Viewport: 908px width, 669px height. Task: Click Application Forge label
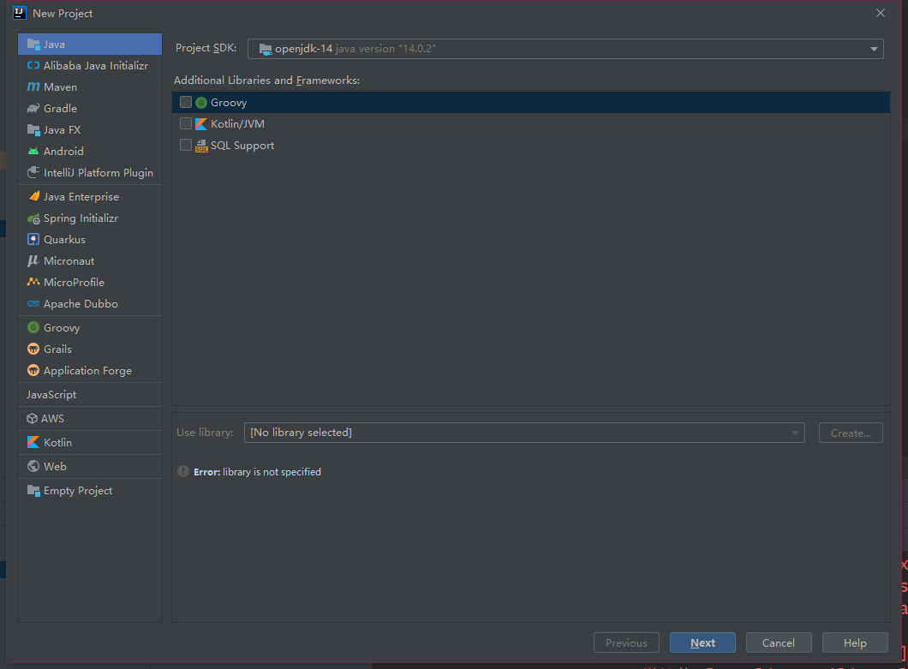point(87,371)
